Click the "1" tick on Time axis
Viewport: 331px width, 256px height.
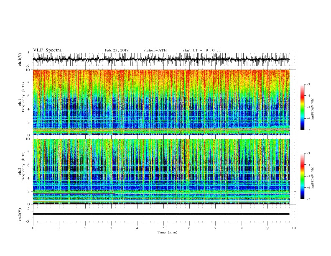[59, 228]
